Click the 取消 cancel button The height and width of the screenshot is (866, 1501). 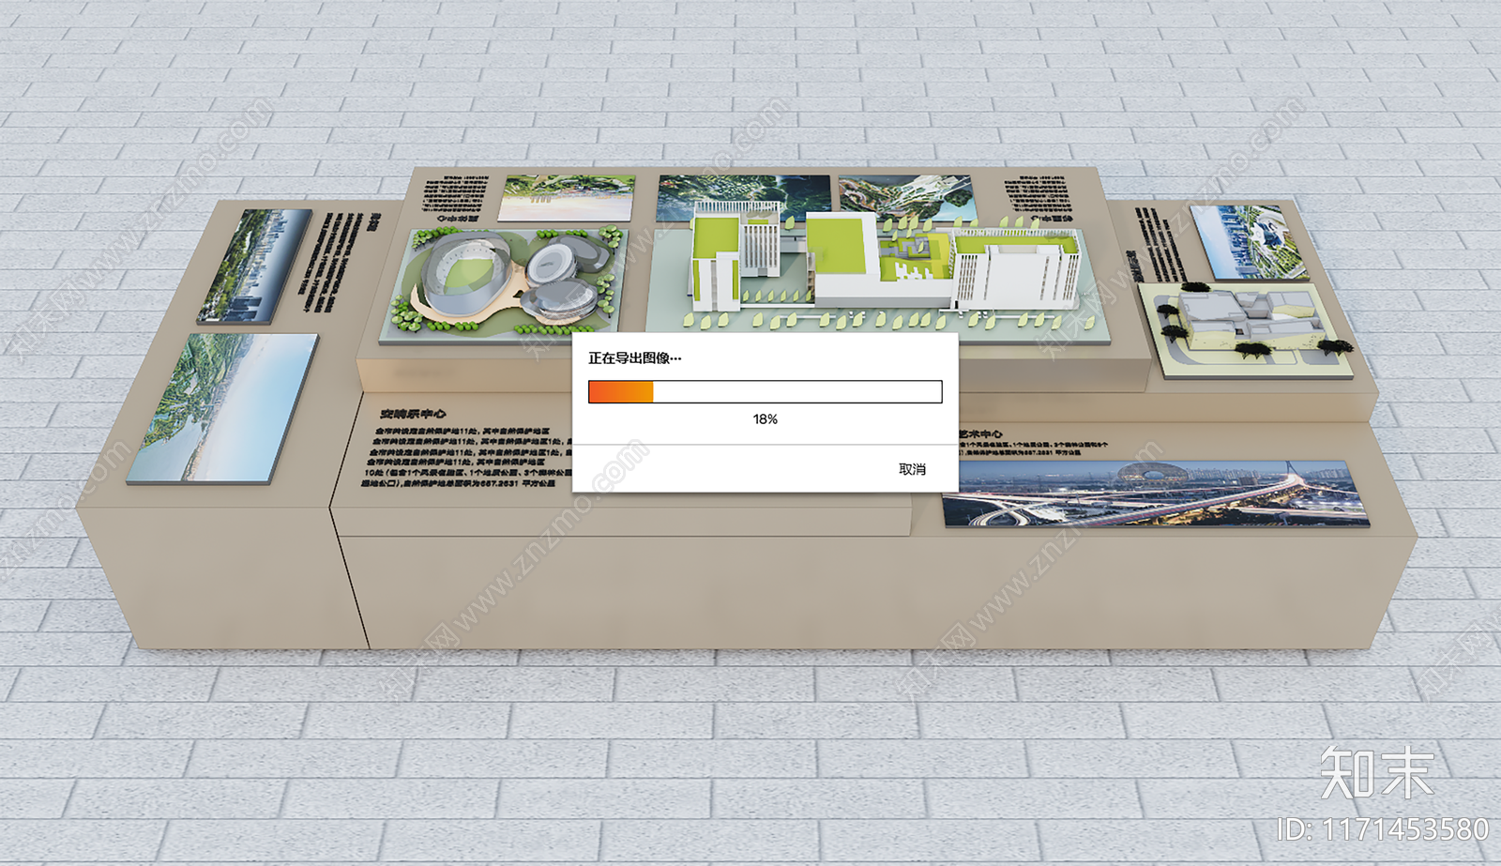click(912, 469)
